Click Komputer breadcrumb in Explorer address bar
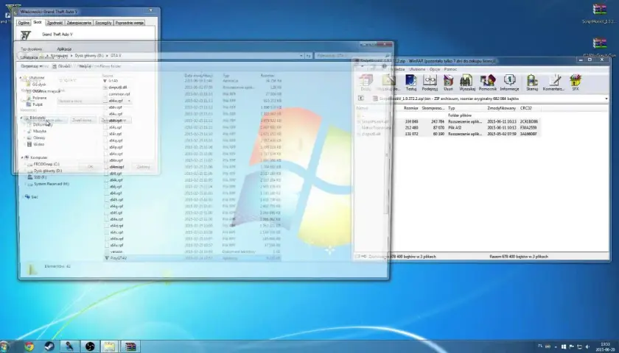Image resolution: width=619 pixels, height=353 pixels. (59, 56)
